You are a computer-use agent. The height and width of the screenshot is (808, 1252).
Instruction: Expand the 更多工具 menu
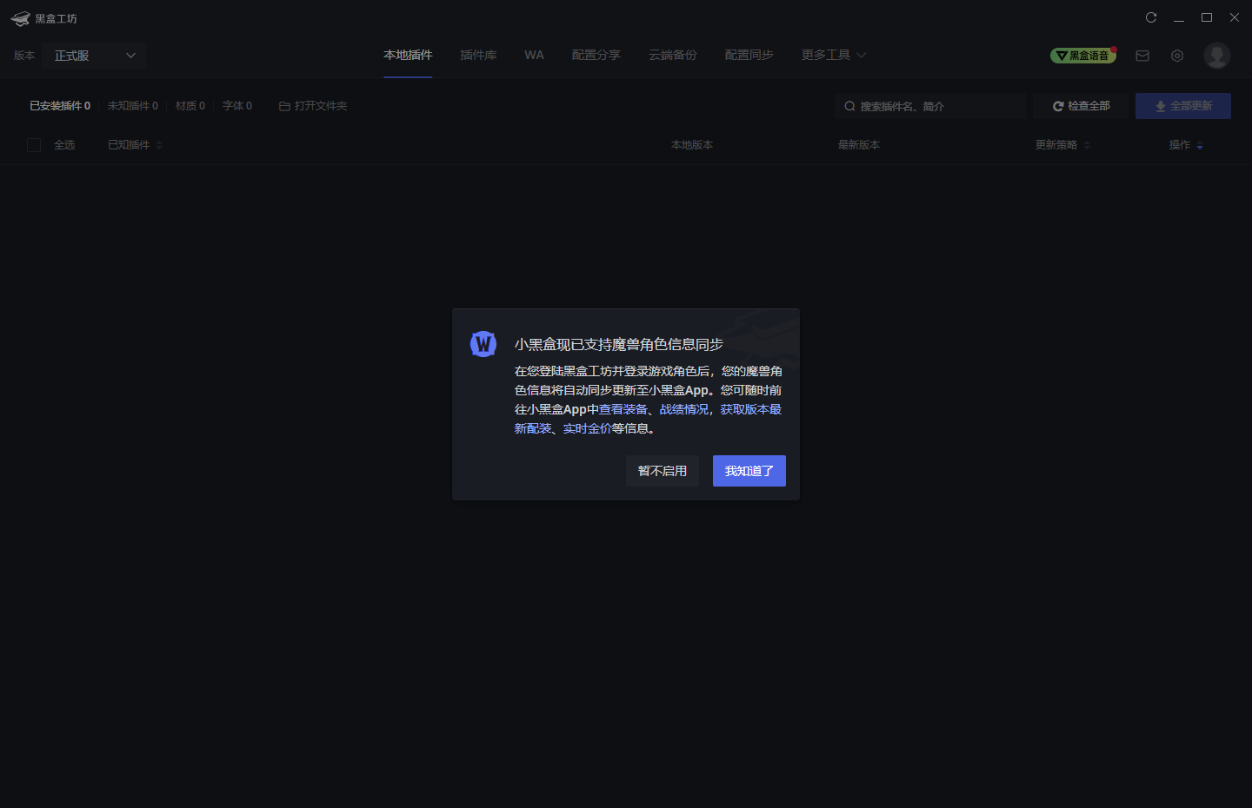833,54
